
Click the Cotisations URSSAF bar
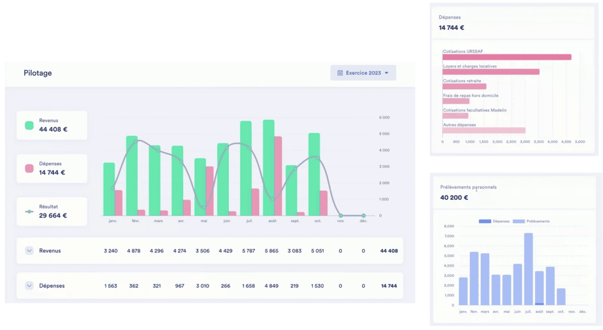pos(507,57)
